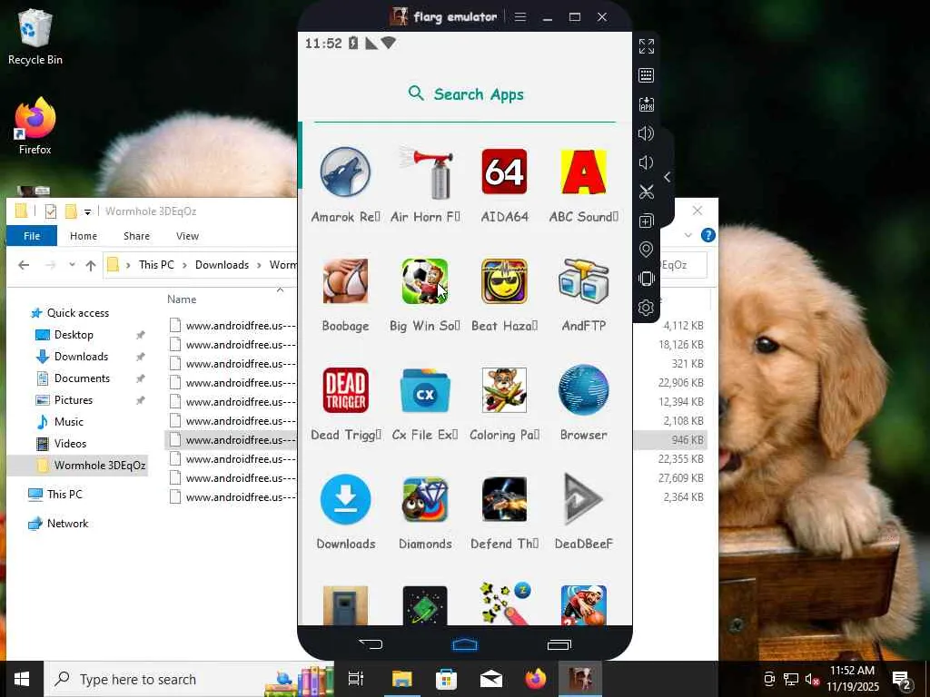
Task: Open the Amarok Remote app
Action: click(x=346, y=172)
